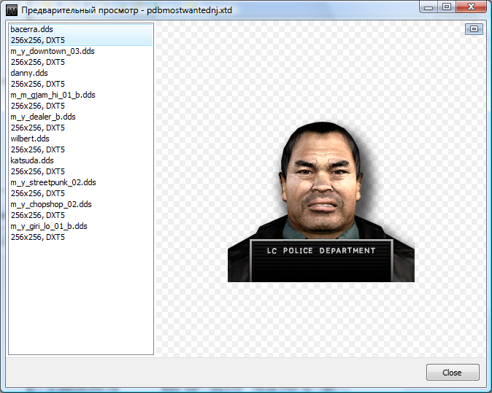Click 256x256, DXT5 info under wilbert.dds
This screenshot has width=492, height=393.
[38, 149]
